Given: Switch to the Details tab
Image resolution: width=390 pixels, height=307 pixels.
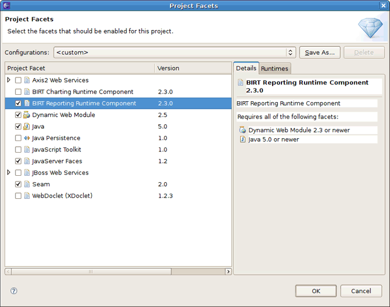Looking at the screenshot, I should pyautogui.click(x=246, y=68).
